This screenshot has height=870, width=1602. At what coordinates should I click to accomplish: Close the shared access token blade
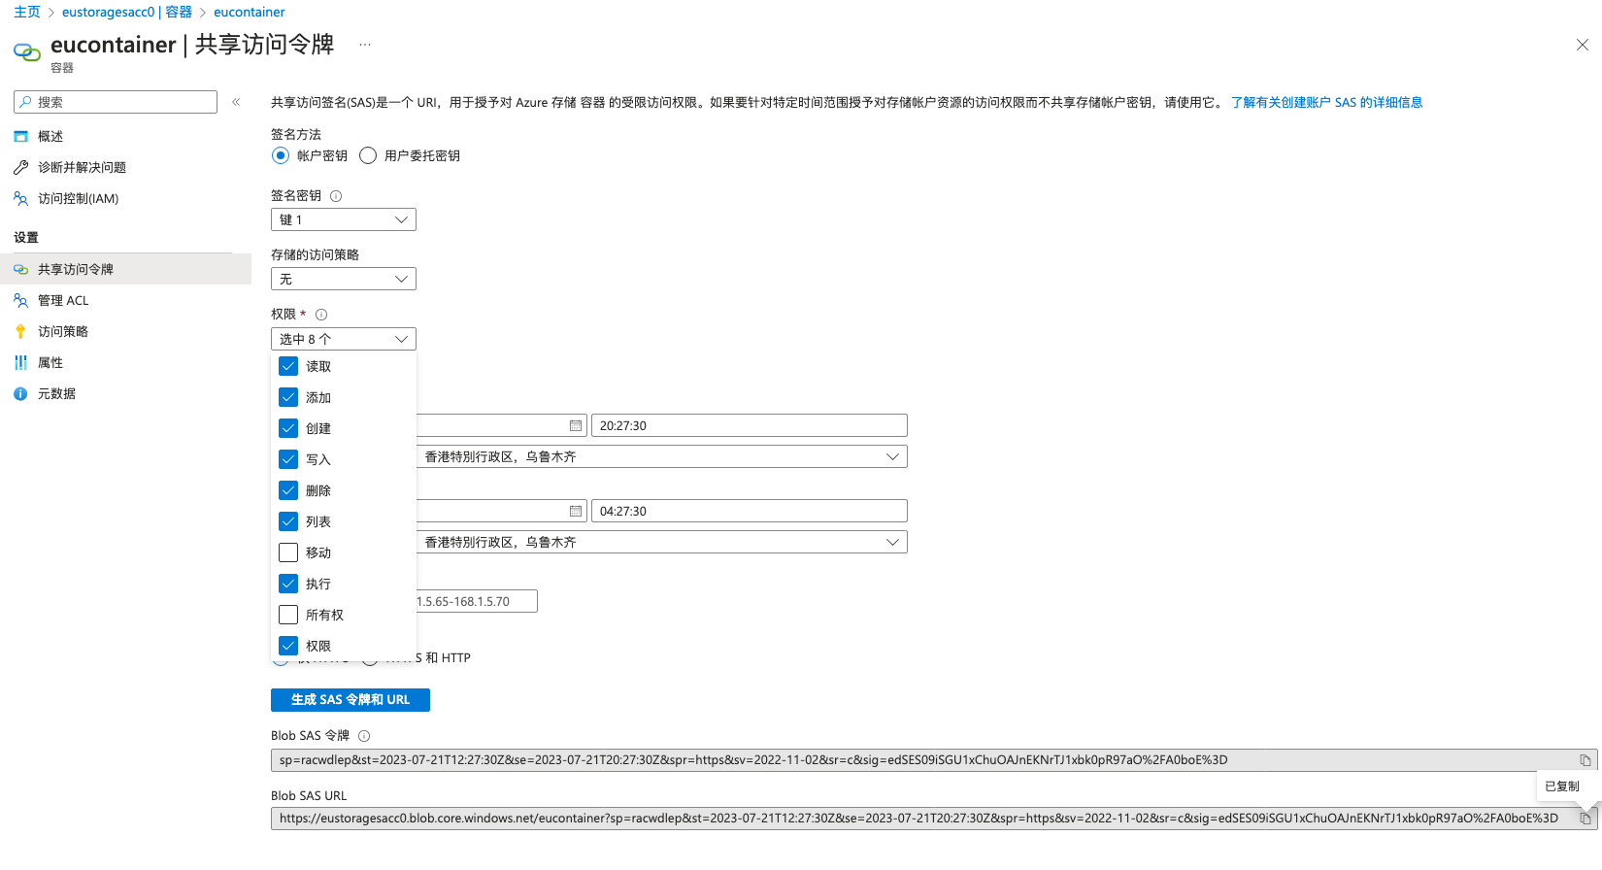tap(1583, 45)
